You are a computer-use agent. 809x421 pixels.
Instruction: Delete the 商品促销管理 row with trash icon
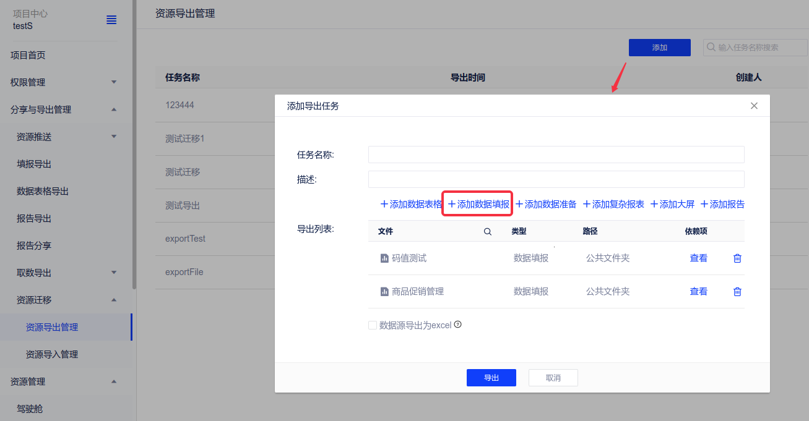(x=737, y=292)
